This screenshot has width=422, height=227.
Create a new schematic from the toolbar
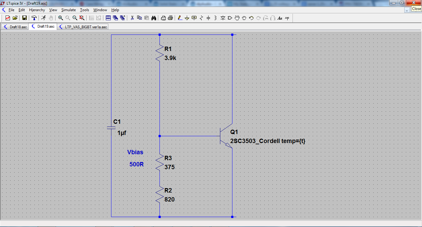(x=8, y=18)
